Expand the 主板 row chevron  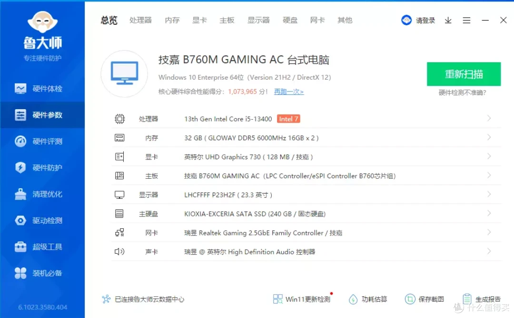[x=489, y=175]
